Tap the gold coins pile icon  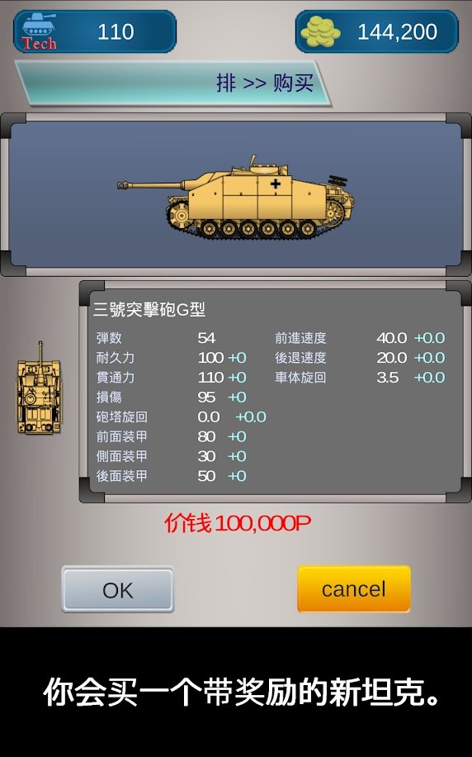[x=320, y=31]
